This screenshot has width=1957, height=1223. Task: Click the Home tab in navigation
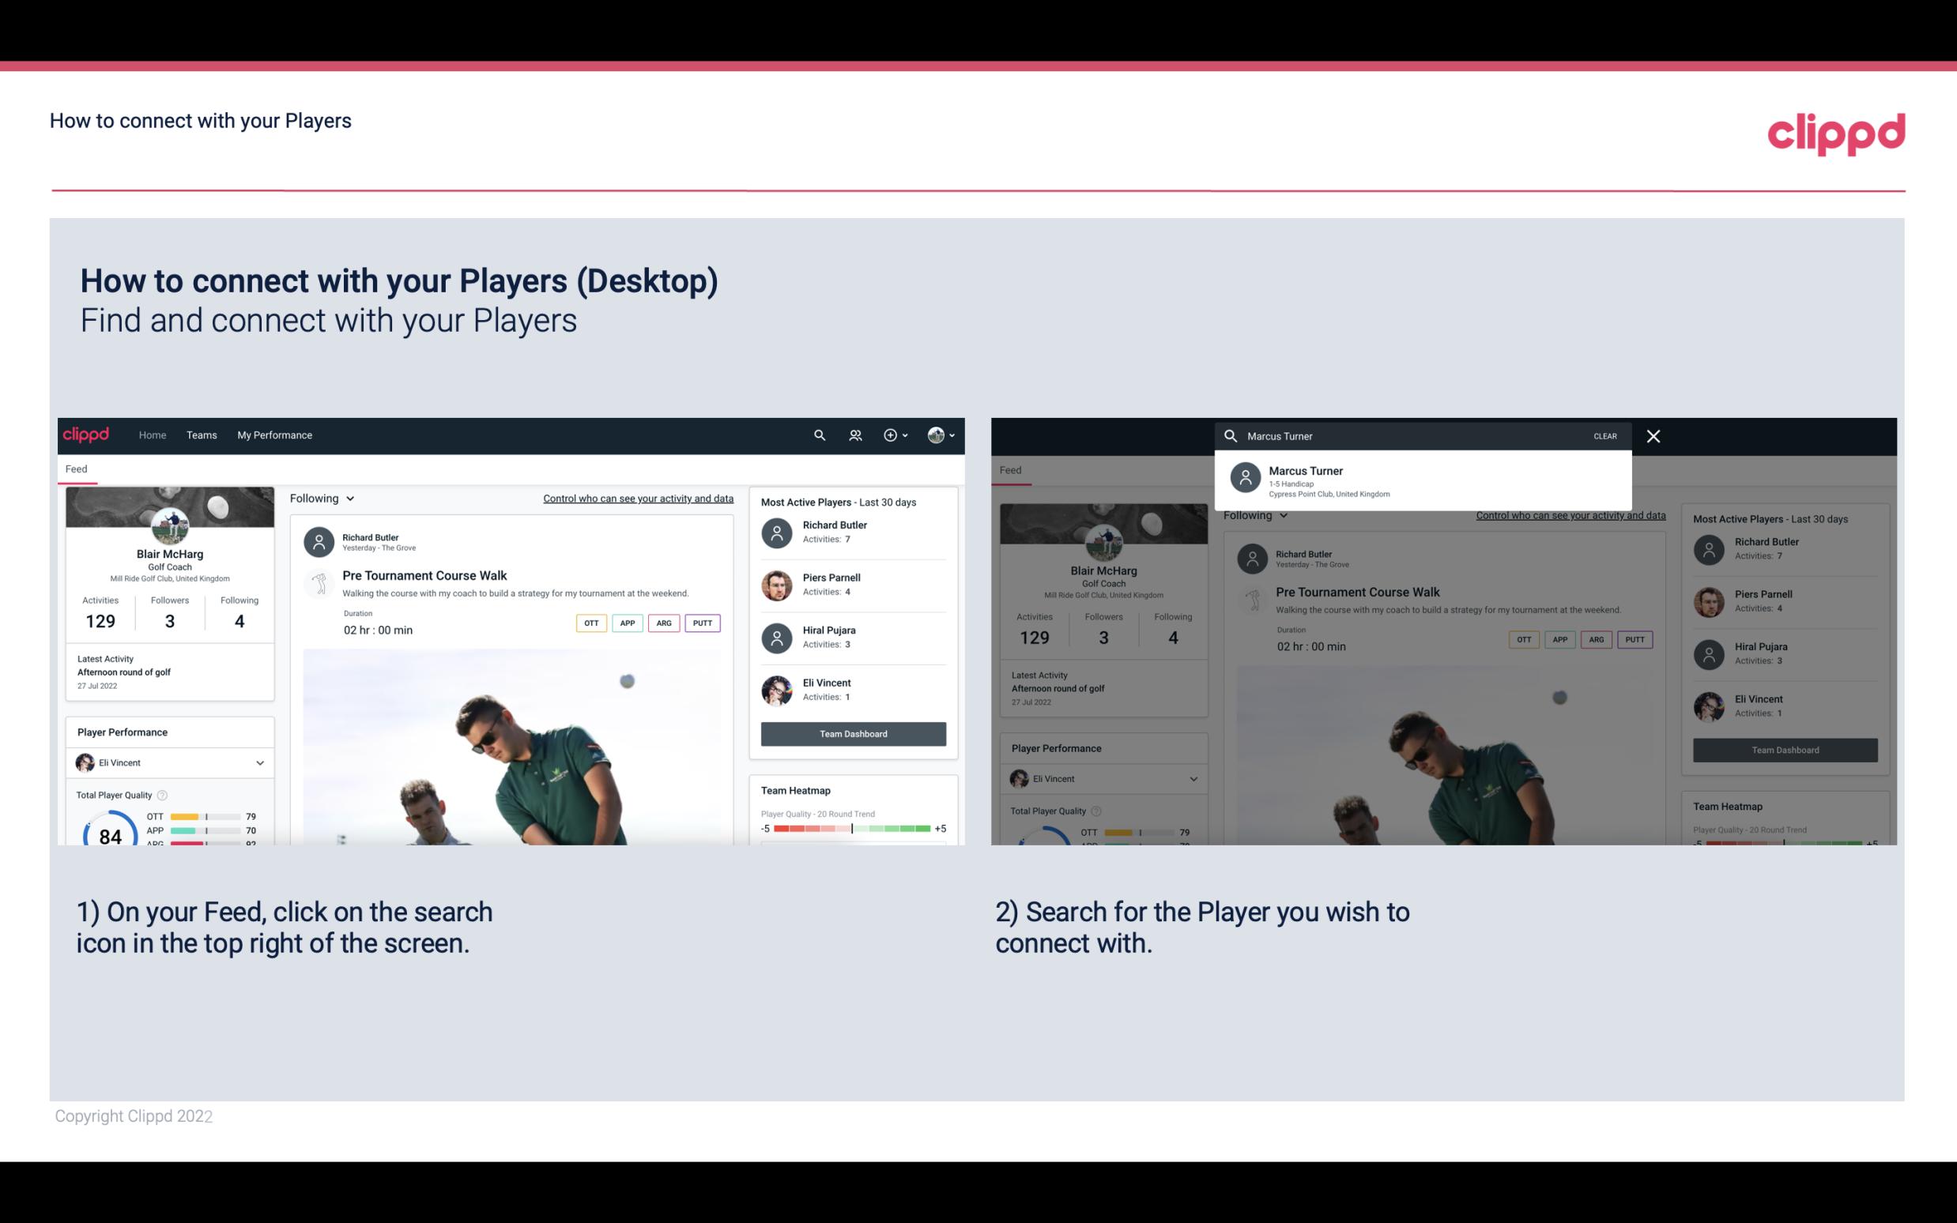pyautogui.click(x=153, y=434)
